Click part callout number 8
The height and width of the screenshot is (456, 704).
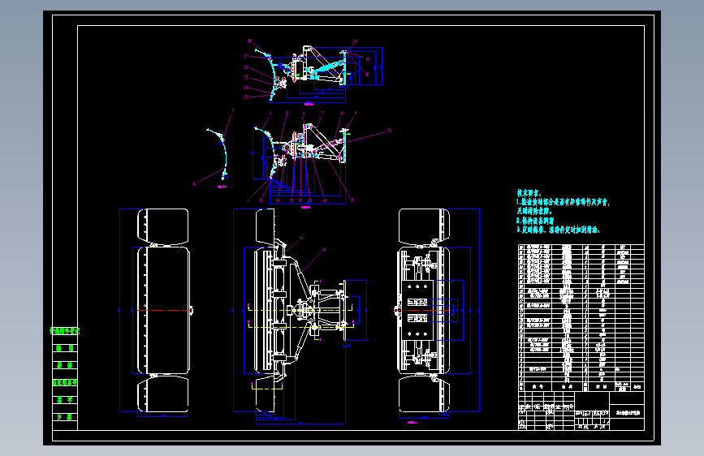(342, 114)
